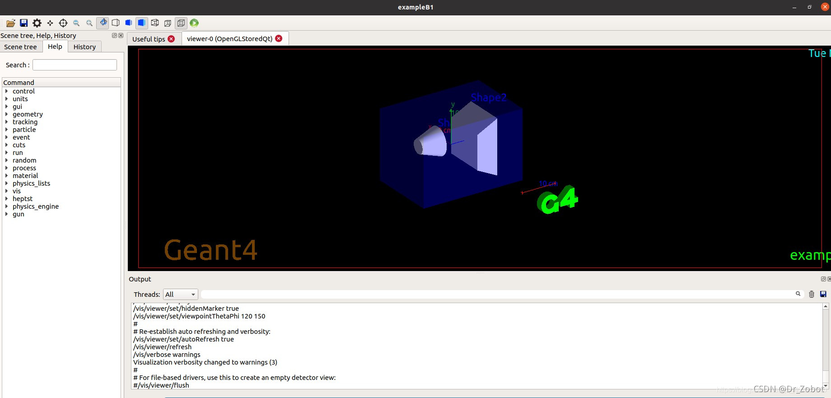The height and width of the screenshot is (398, 831).
Task: Toggle the rotate view tool
Action: pos(103,23)
